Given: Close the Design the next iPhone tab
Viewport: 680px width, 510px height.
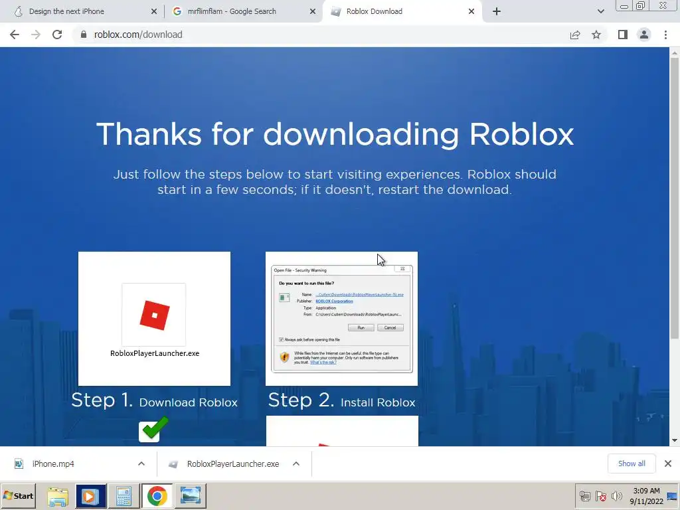Looking at the screenshot, I should click(x=154, y=11).
